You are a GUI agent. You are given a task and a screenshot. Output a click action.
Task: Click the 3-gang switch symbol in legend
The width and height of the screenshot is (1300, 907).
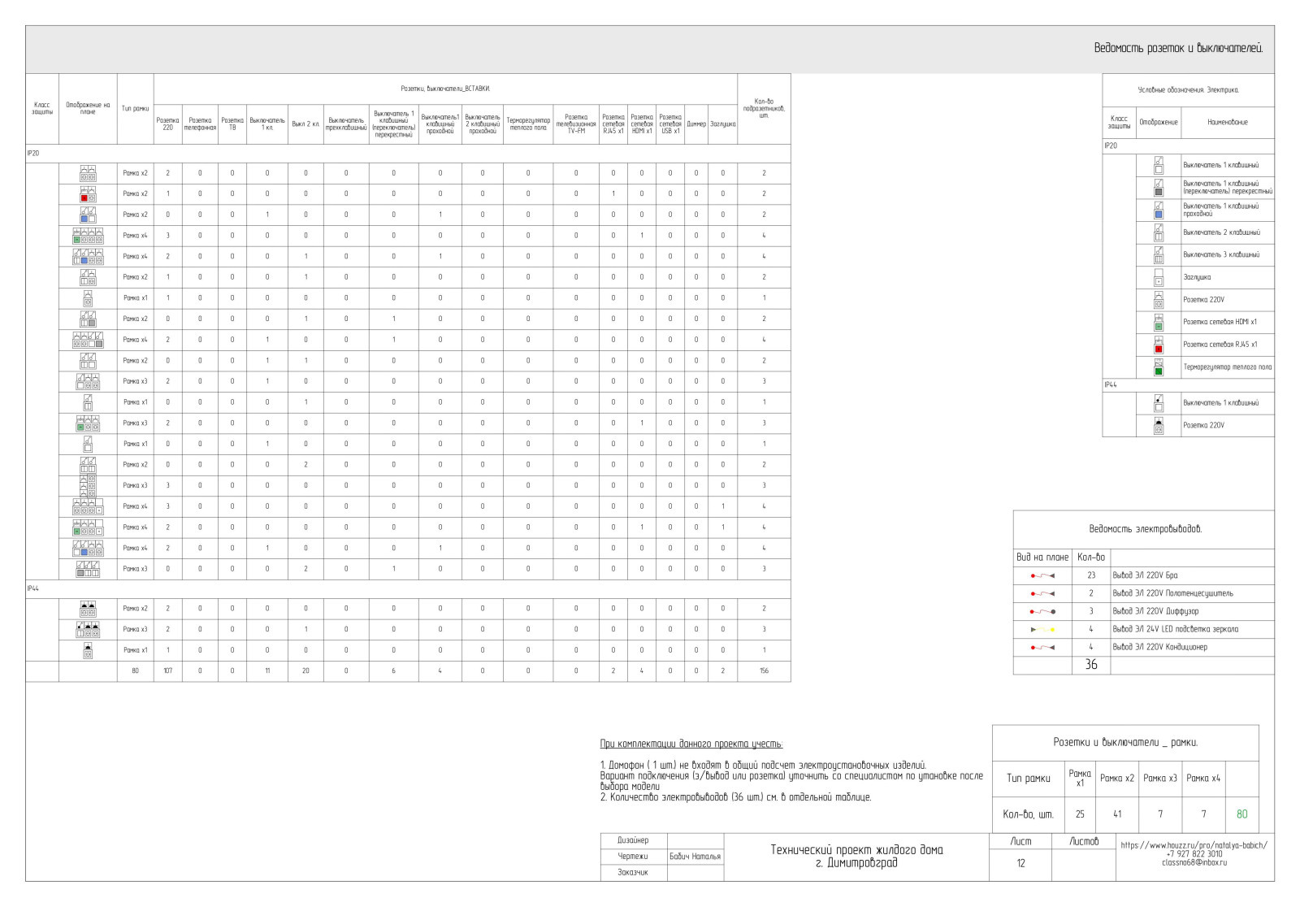coord(1159,255)
